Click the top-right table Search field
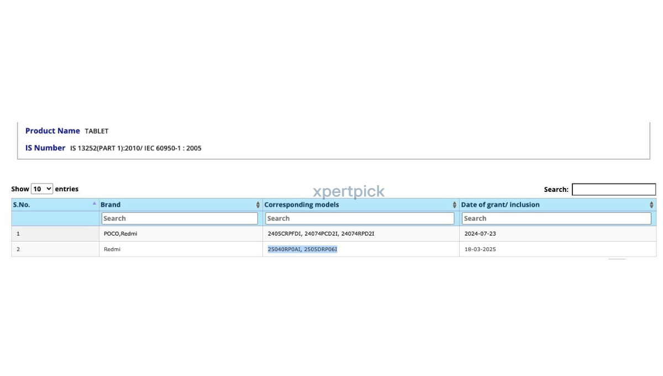The width and height of the screenshot is (663, 376). (x=614, y=190)
